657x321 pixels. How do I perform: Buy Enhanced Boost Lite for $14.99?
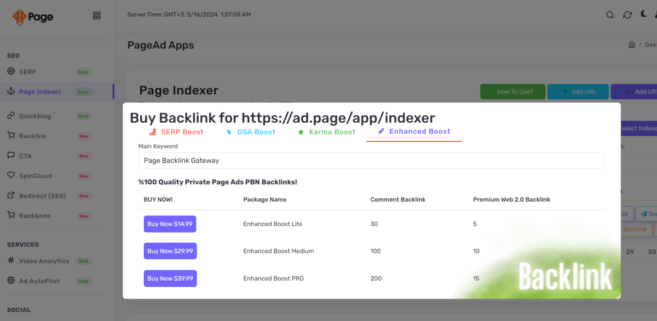tap(170, 224)
